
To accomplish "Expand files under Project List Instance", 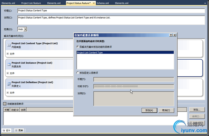I will (x=8, y=73).
